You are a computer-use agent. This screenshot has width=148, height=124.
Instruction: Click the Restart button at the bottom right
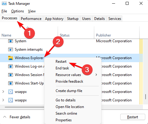pos(133,117)
